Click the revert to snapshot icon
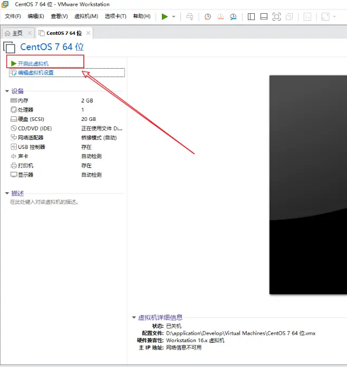This screenshot has height=367, width=347. pyautogui.click(x=220, y=17)
